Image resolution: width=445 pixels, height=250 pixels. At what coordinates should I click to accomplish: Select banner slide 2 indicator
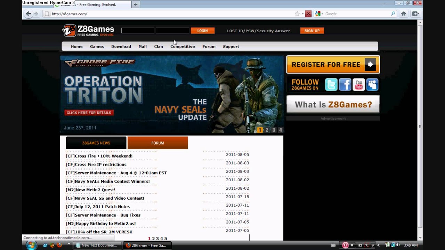pos(267,130)
